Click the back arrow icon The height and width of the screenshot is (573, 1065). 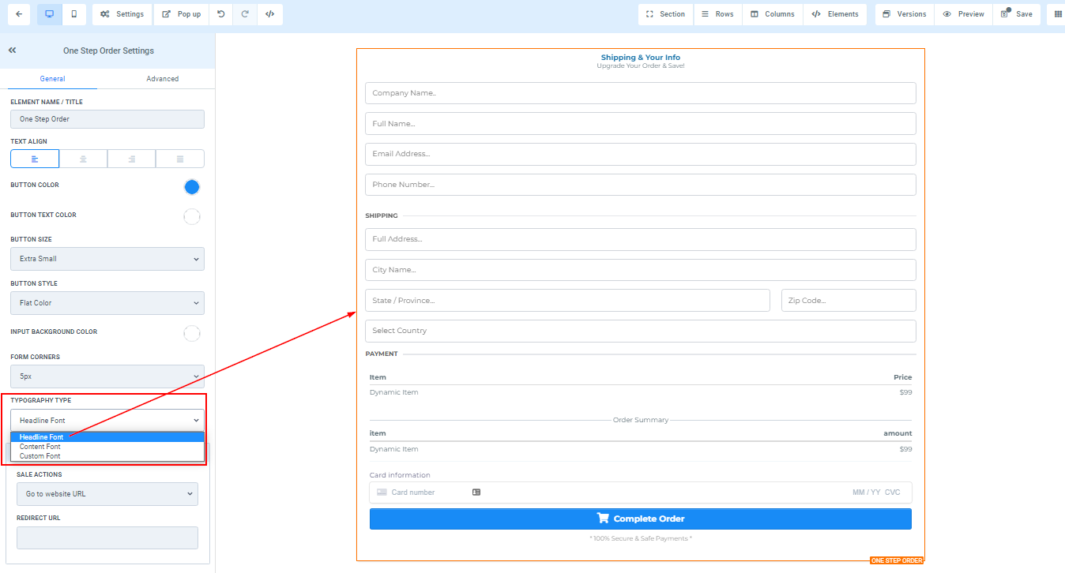click(x=19, y=14)
